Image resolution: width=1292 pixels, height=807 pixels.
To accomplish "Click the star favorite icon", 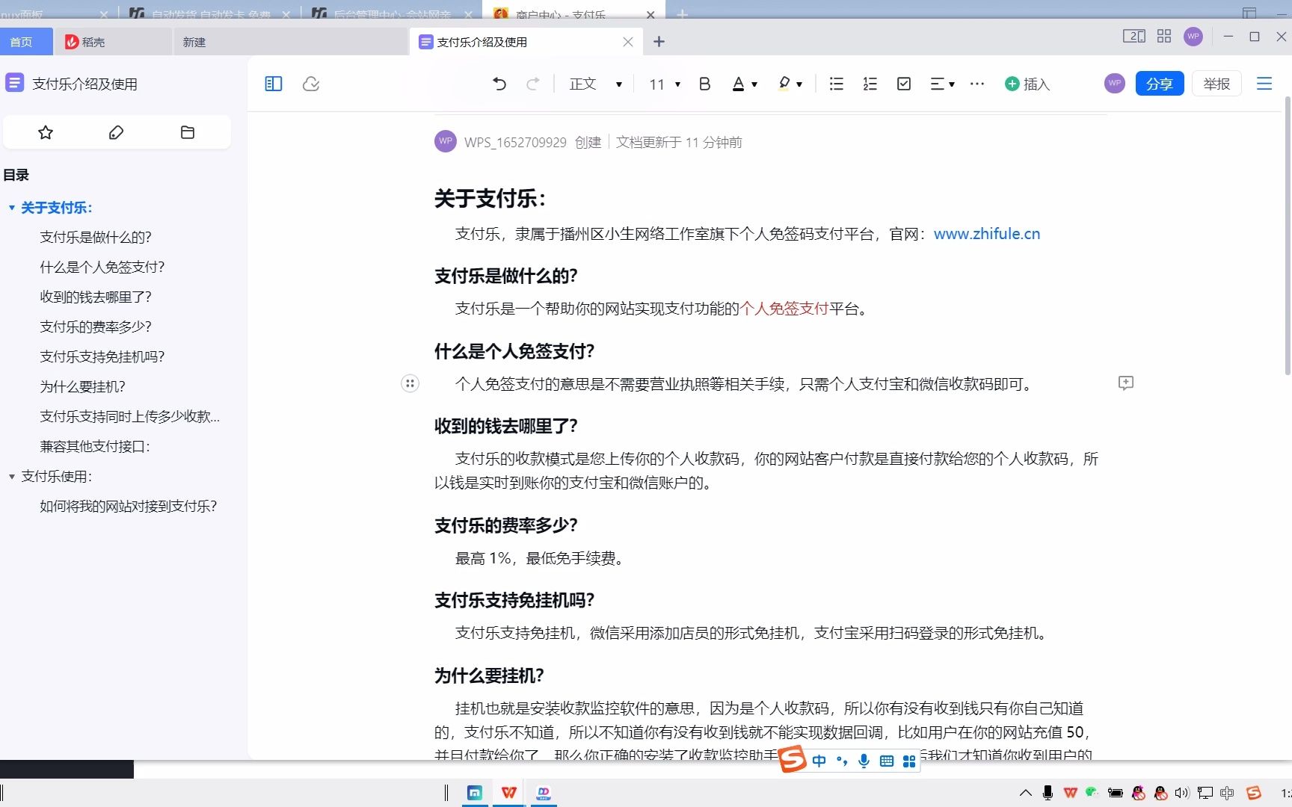I will [x=45, y=132].
